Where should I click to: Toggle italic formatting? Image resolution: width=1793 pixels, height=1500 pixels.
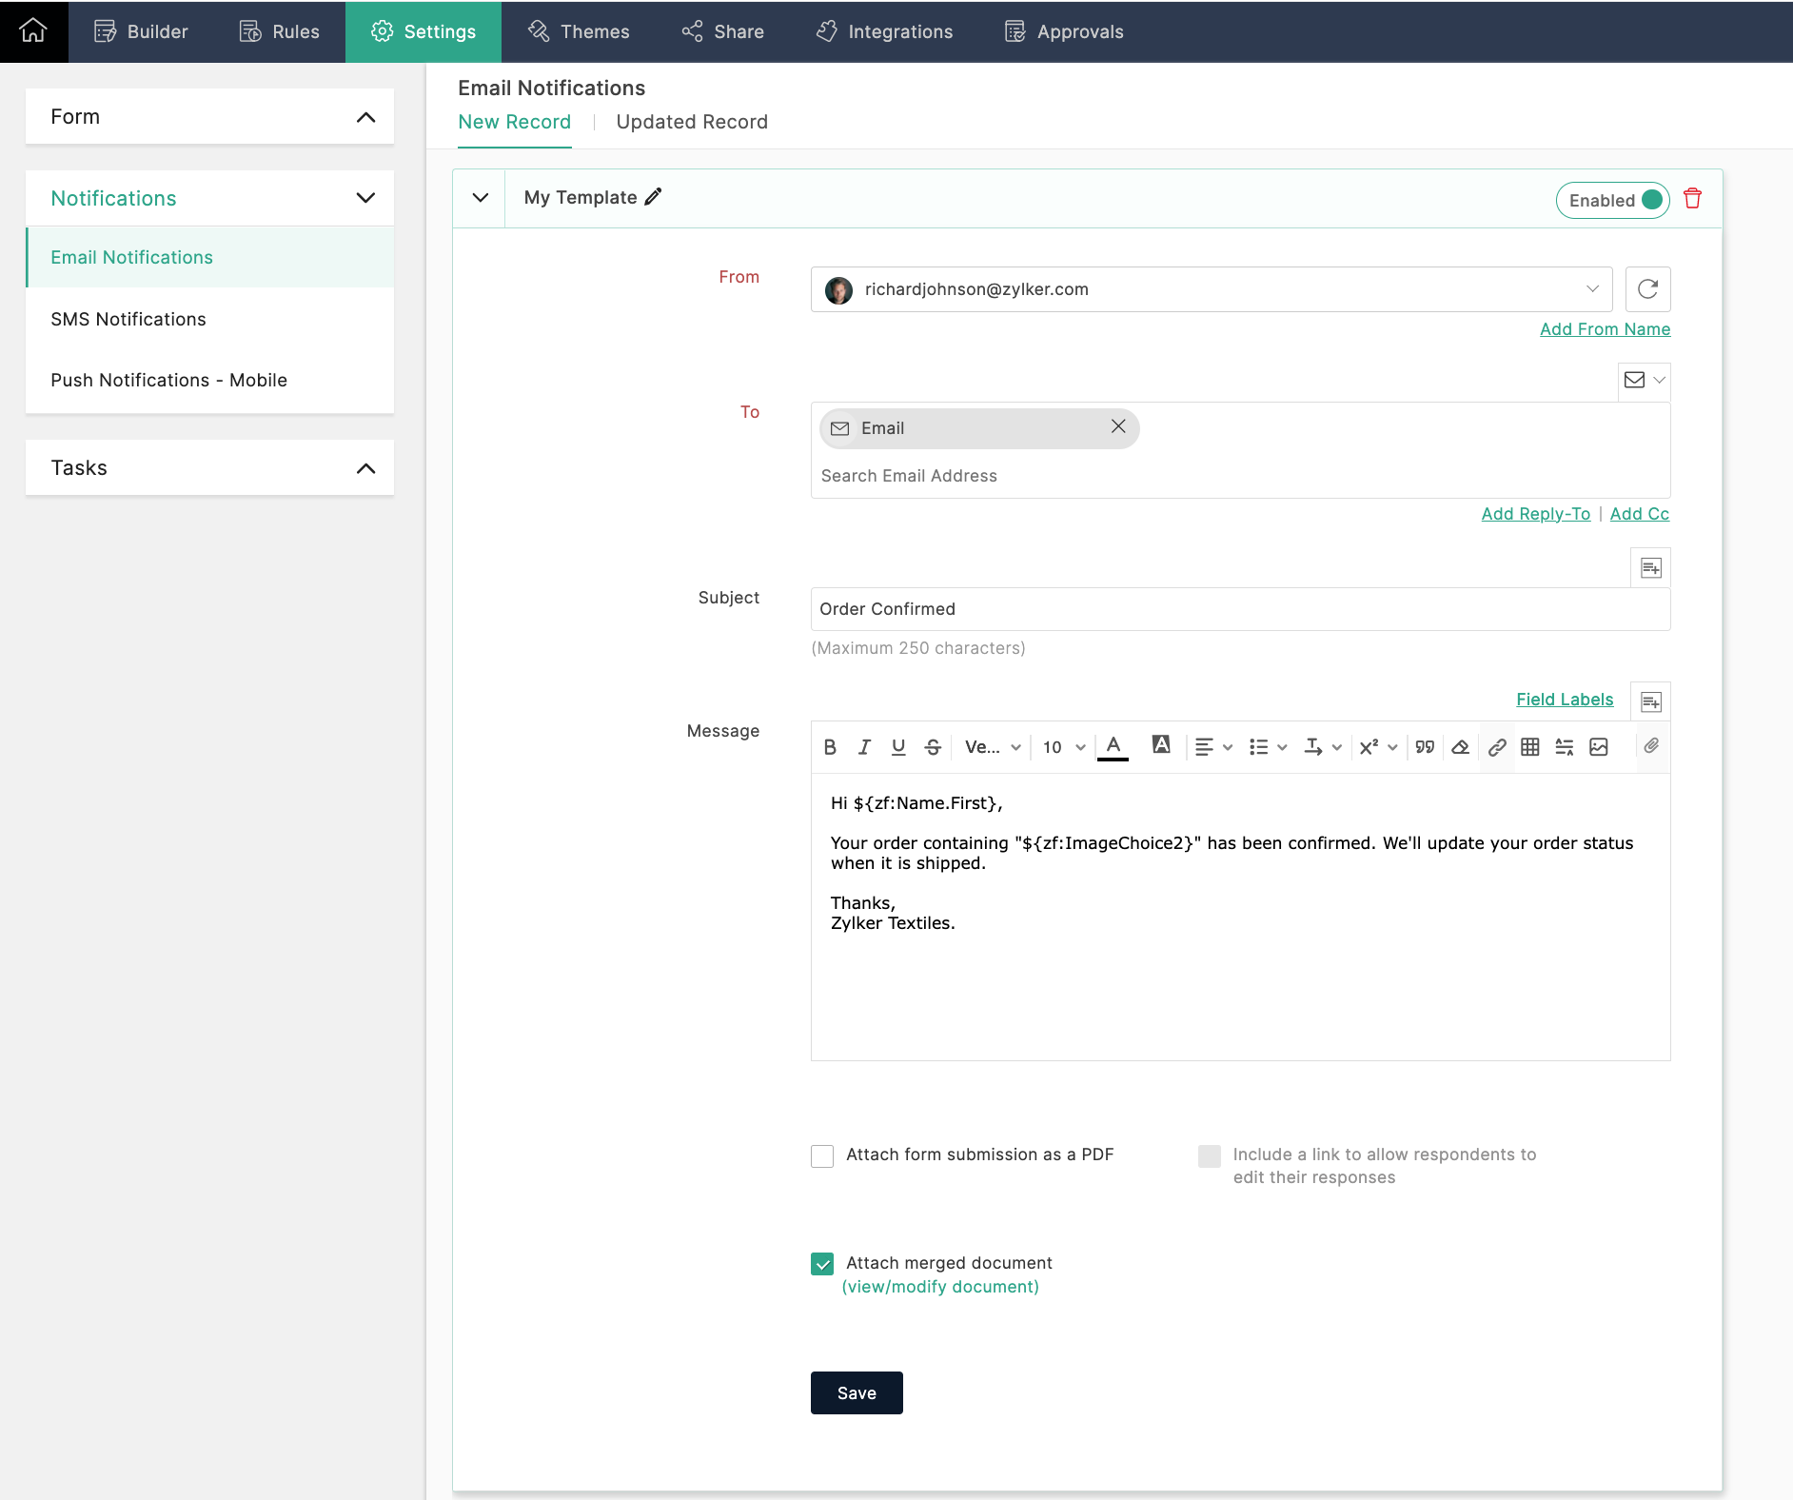[x=864, y=747]
